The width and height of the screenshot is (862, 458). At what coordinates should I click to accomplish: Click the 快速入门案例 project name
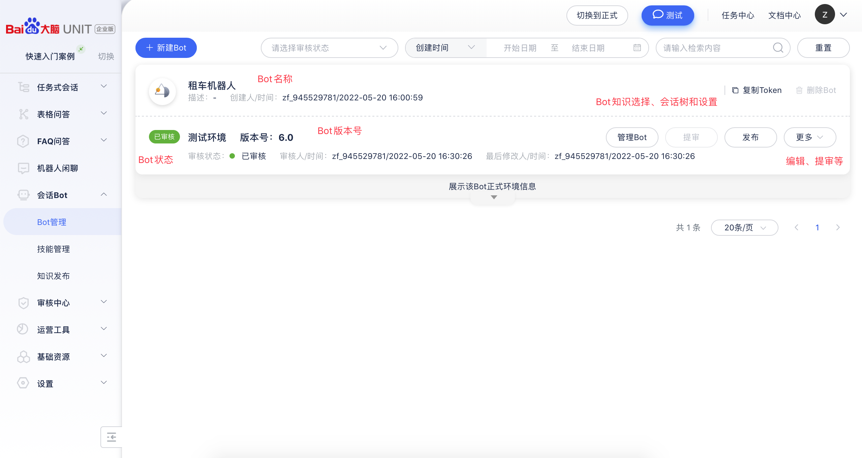50,56
